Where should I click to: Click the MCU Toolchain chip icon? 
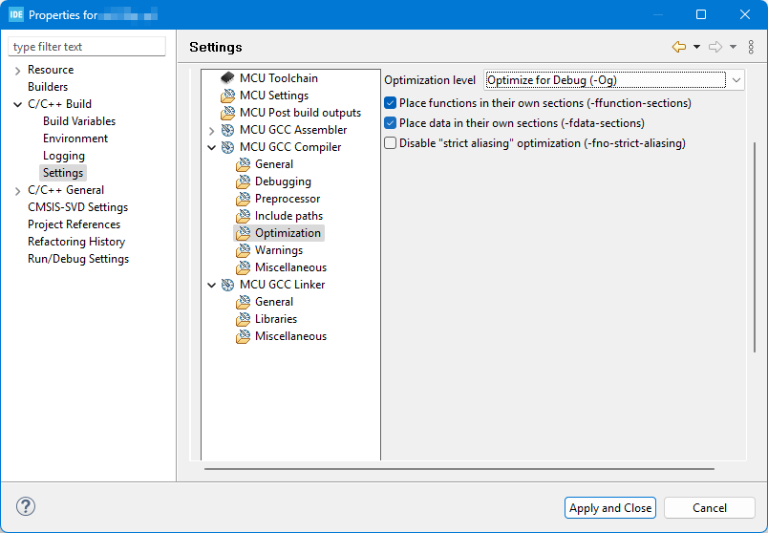(227, 78)
